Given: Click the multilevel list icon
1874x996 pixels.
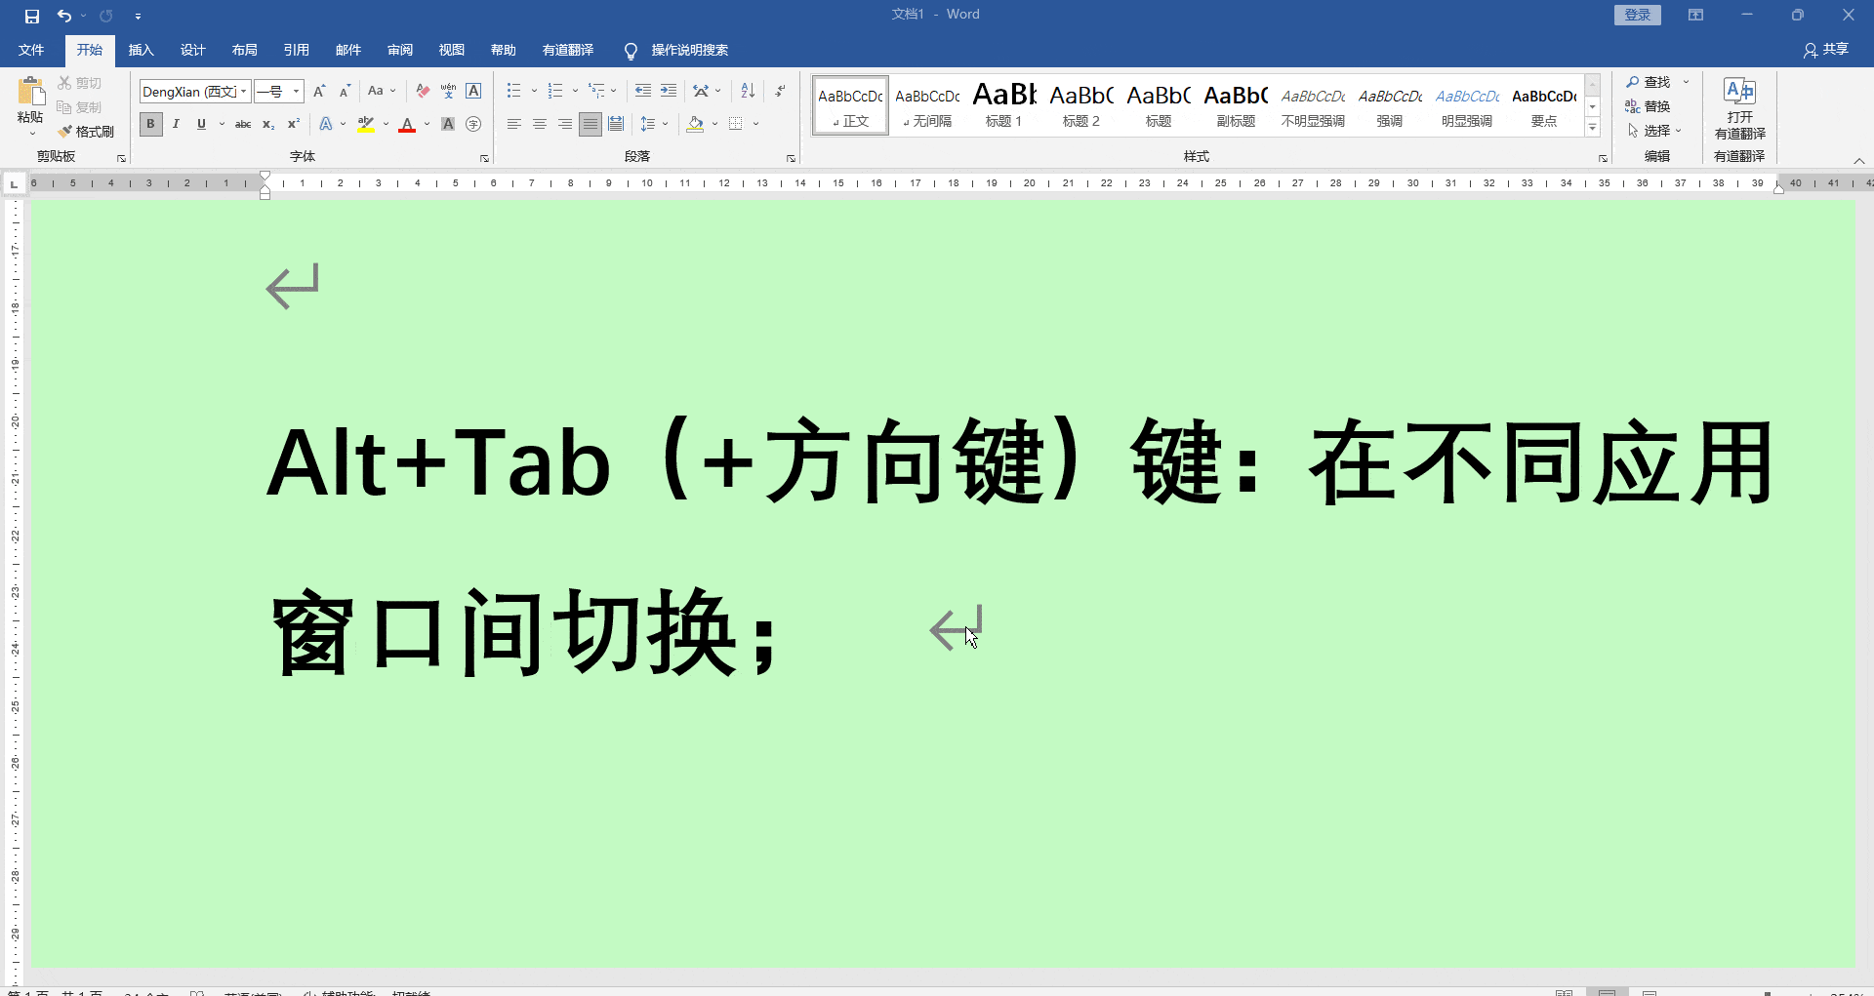Looking at the screenshot, I should (x=596, y=92).
